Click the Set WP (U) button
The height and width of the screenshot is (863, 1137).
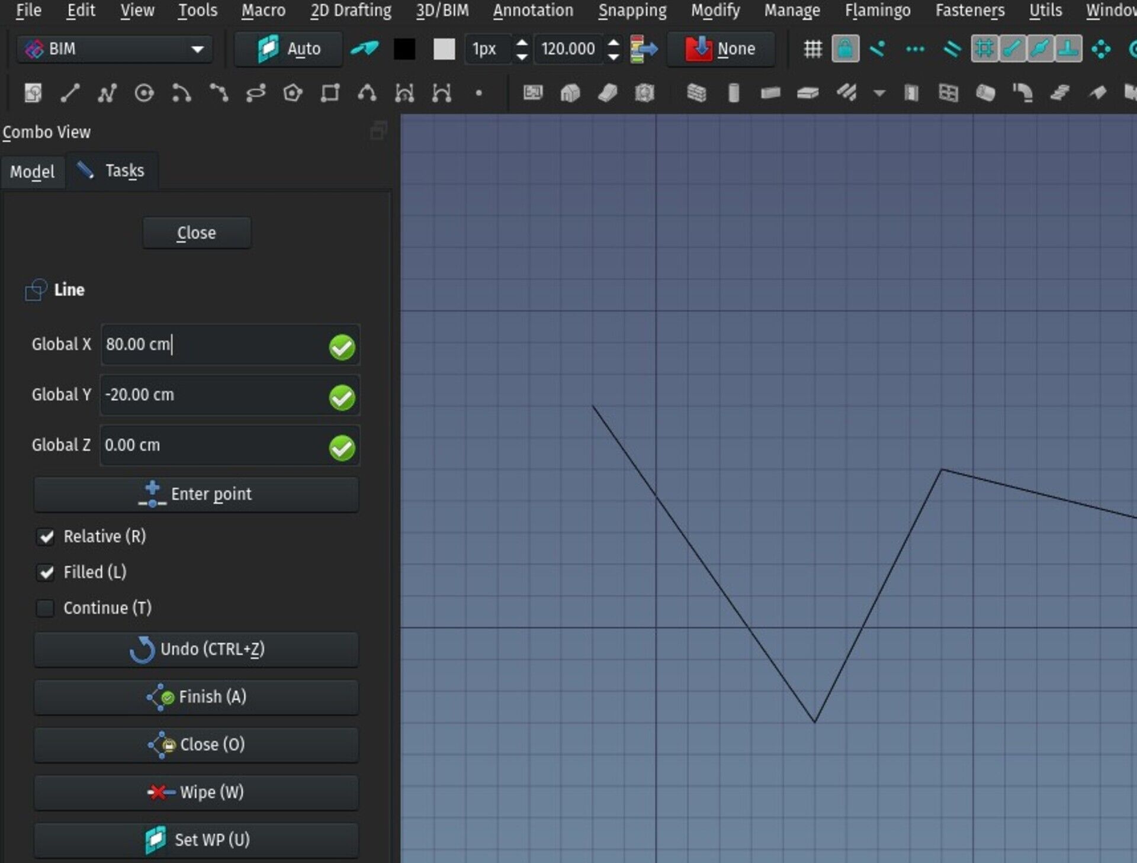pyautogui.click(x=196, y=840)
